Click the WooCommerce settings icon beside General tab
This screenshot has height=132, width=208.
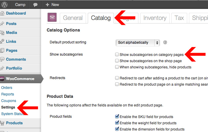point(52,18)
